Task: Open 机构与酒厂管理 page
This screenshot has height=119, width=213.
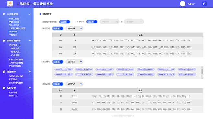Action: 16,59
